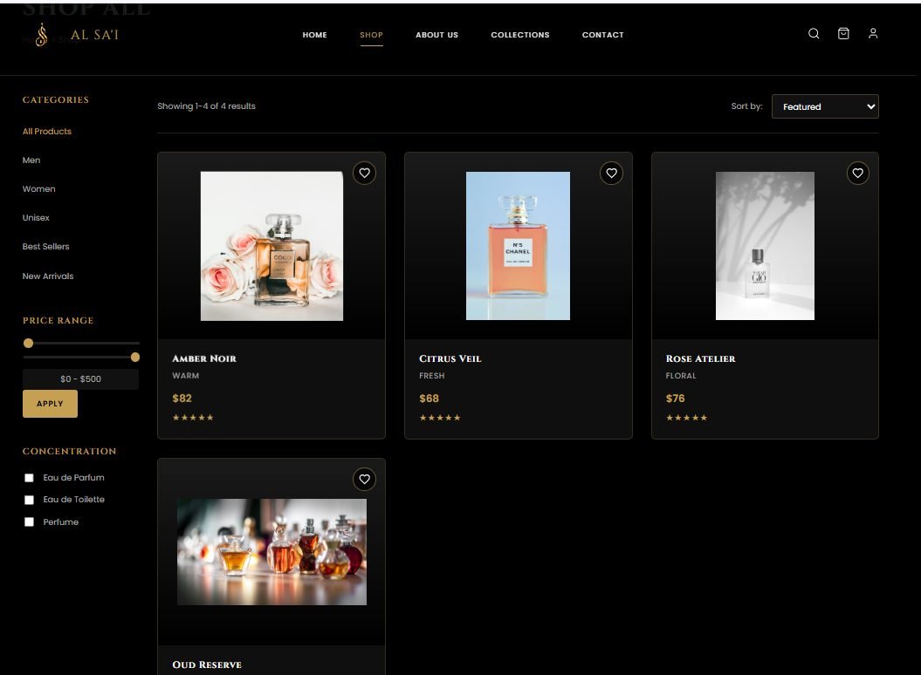The width and height of the screenshot is (921, 675).
Task: Open the shopping bag cart icon
Action: click(843, 33)
